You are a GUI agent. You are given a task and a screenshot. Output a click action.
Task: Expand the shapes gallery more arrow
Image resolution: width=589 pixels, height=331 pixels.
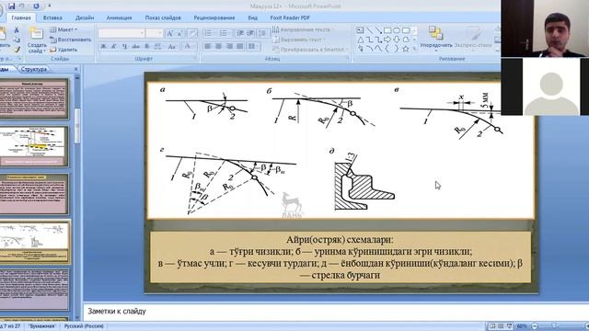coord(415,49)
